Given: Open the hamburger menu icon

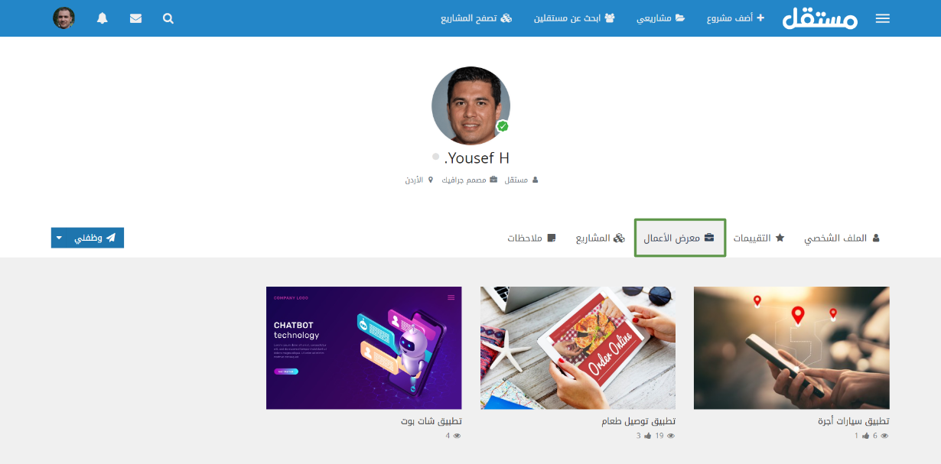Looking at the screenshot, I should point(882,18).
